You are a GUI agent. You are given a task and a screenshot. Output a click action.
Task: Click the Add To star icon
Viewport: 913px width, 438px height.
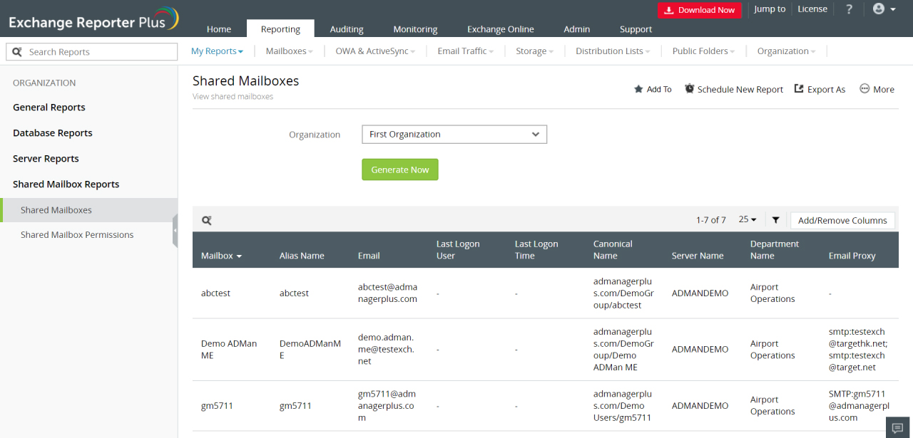pyautogui.click(x=638, y=90)
